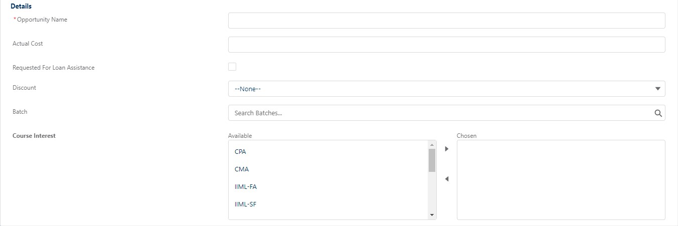Select CMA in Available courses
The image size is (678, 226).
242,169
